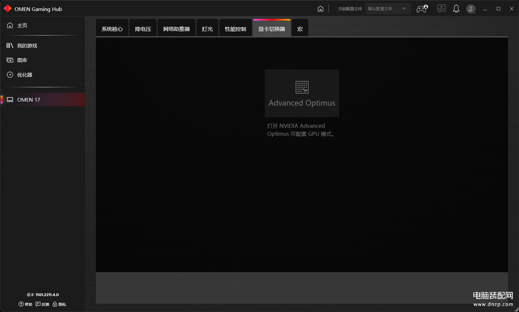Switch to the 系统核心 tab
Image resolution: width=519 pixels, height=312 pixels.
coord(112,29)
